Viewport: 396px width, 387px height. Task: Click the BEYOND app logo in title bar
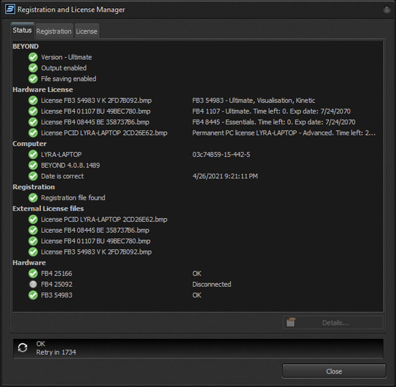point(10,9)
